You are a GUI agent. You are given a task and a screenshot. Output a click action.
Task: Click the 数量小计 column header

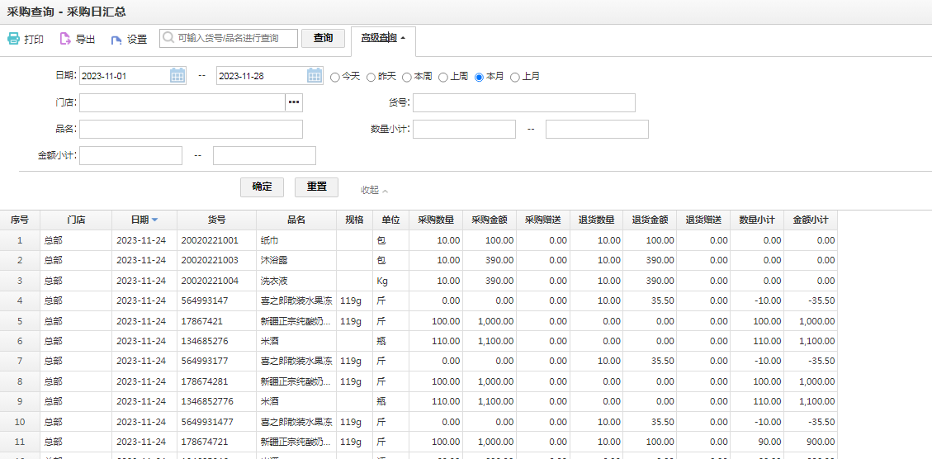point(757,220)
